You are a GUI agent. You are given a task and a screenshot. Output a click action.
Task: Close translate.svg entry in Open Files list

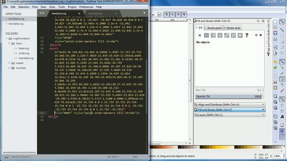coord(6,24)
